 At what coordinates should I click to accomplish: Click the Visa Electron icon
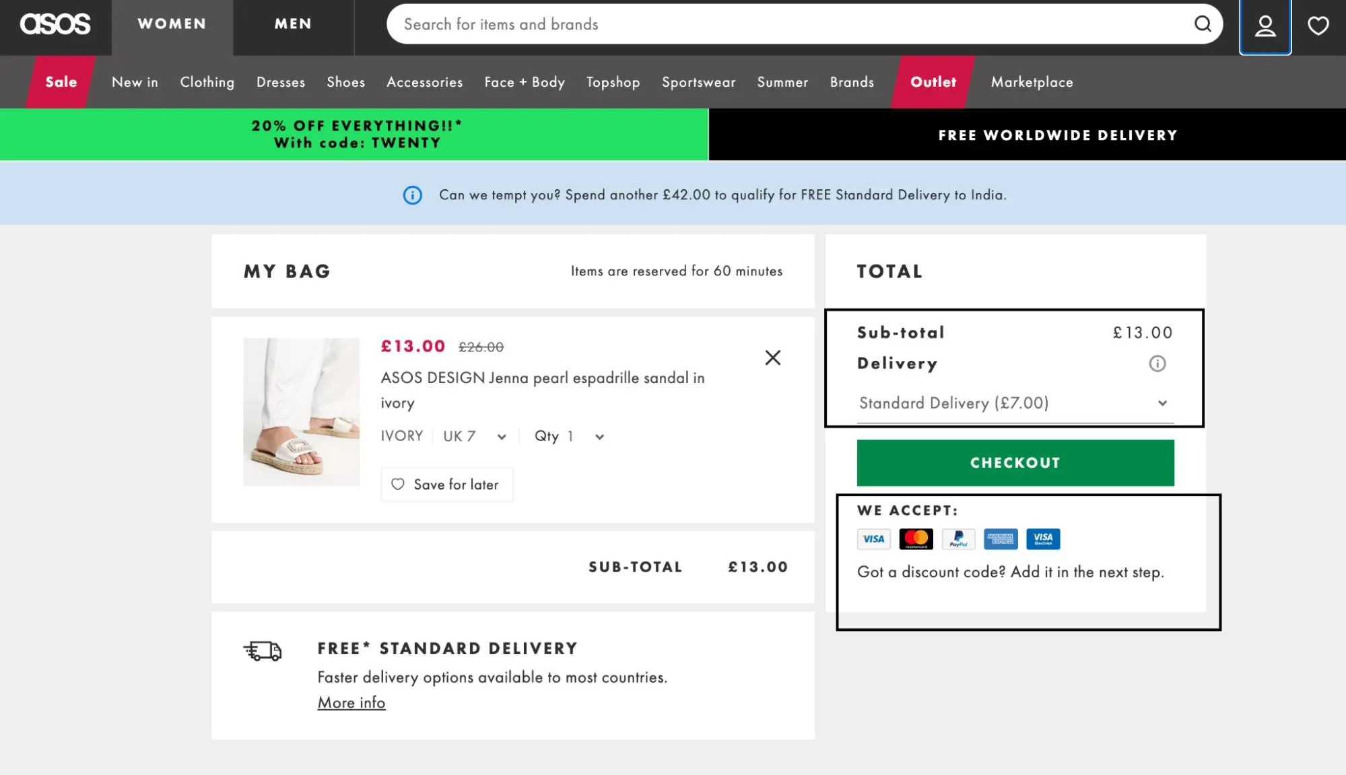(1043, 539)
